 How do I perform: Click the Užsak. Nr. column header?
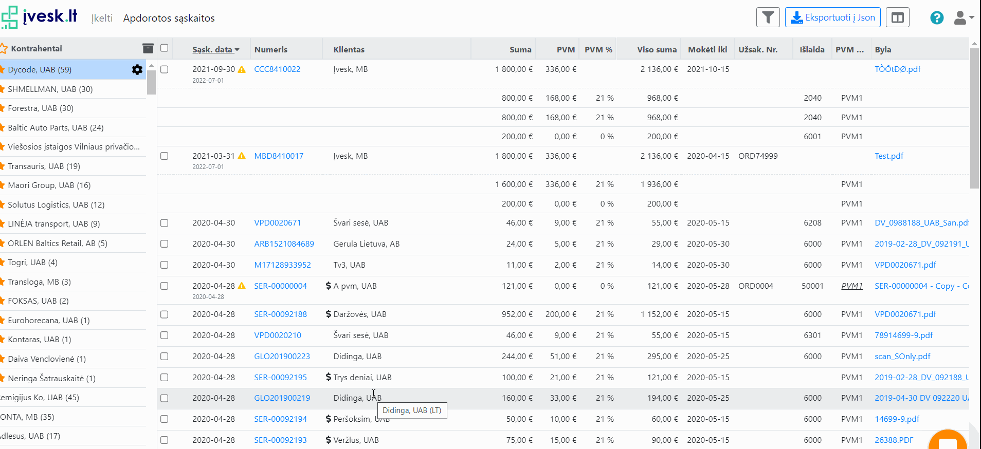coord(758,49)
